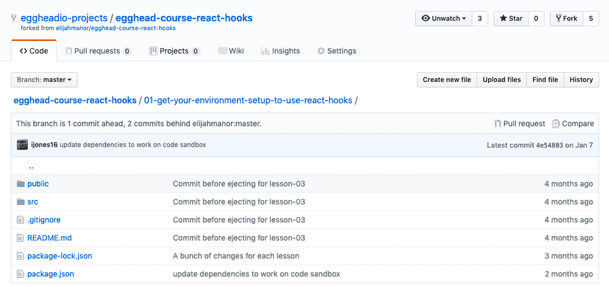Click the .gitignore file icon

coord(21,220)
